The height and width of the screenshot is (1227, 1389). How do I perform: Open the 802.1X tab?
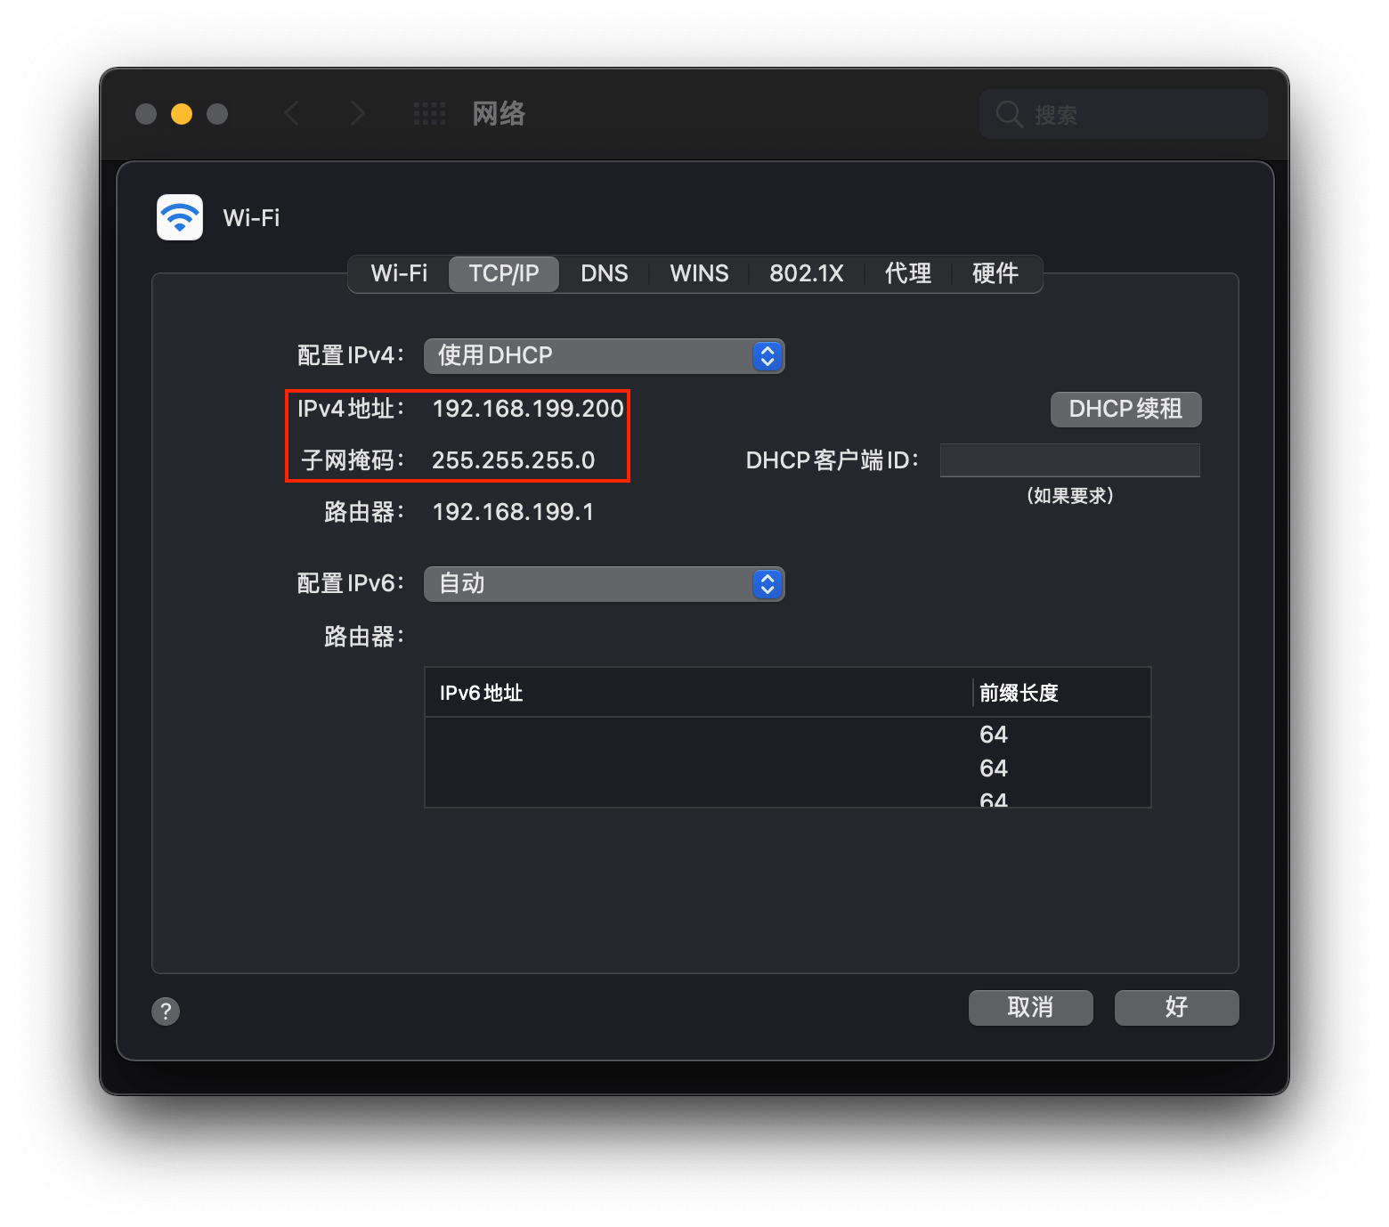point(807,273)
